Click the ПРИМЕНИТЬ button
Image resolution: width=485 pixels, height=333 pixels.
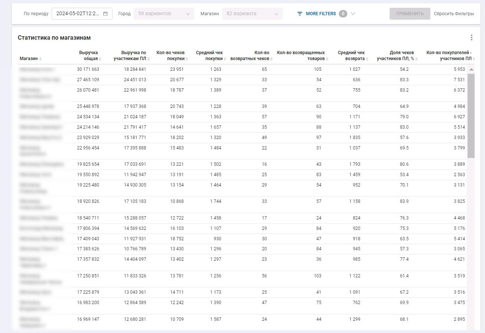(x=410, y=14)
